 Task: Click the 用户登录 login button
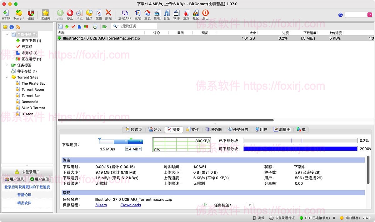coord(14,179)
